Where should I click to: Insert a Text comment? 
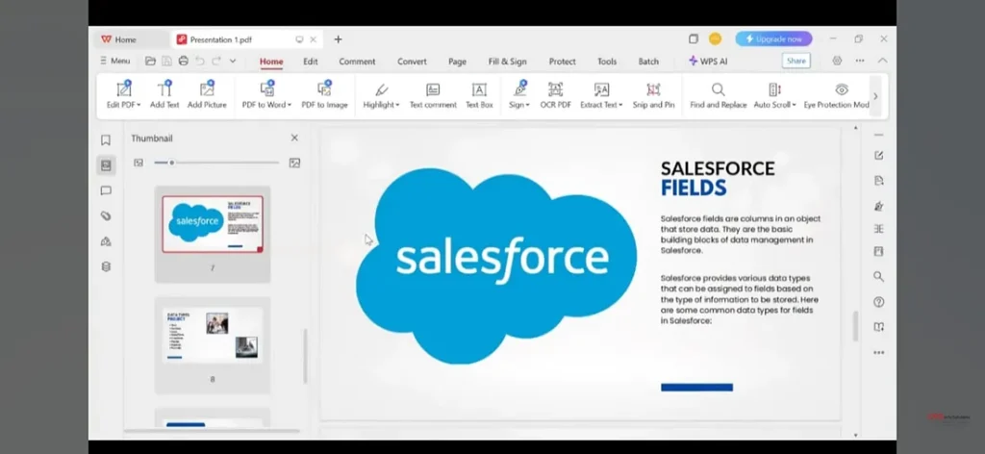click(x=433, y=94)
